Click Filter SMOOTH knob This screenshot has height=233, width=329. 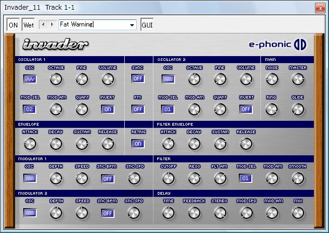click(298, 179)
